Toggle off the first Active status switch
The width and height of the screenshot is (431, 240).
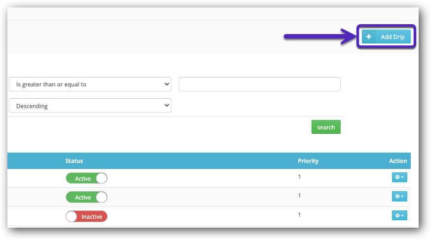86,178
